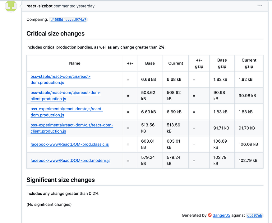
Task: Click the 'Base gzip' column header
Action: click(222, 63)
